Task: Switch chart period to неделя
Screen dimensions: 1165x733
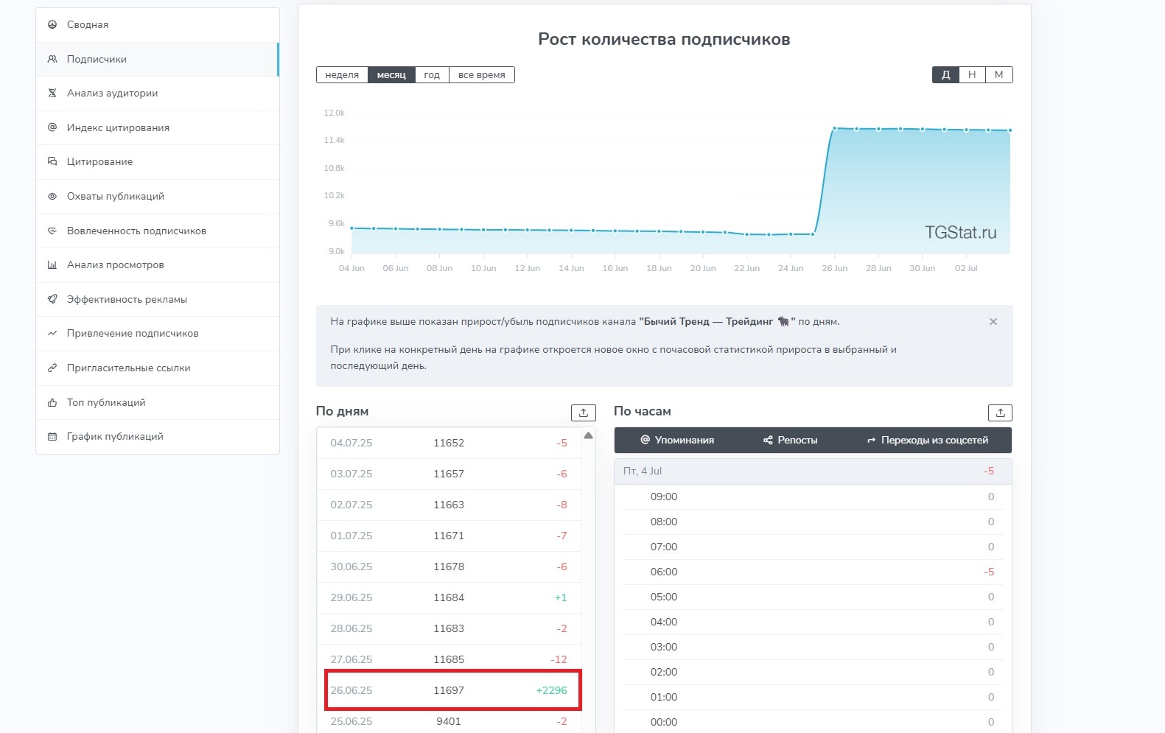Action: point(342,75)
